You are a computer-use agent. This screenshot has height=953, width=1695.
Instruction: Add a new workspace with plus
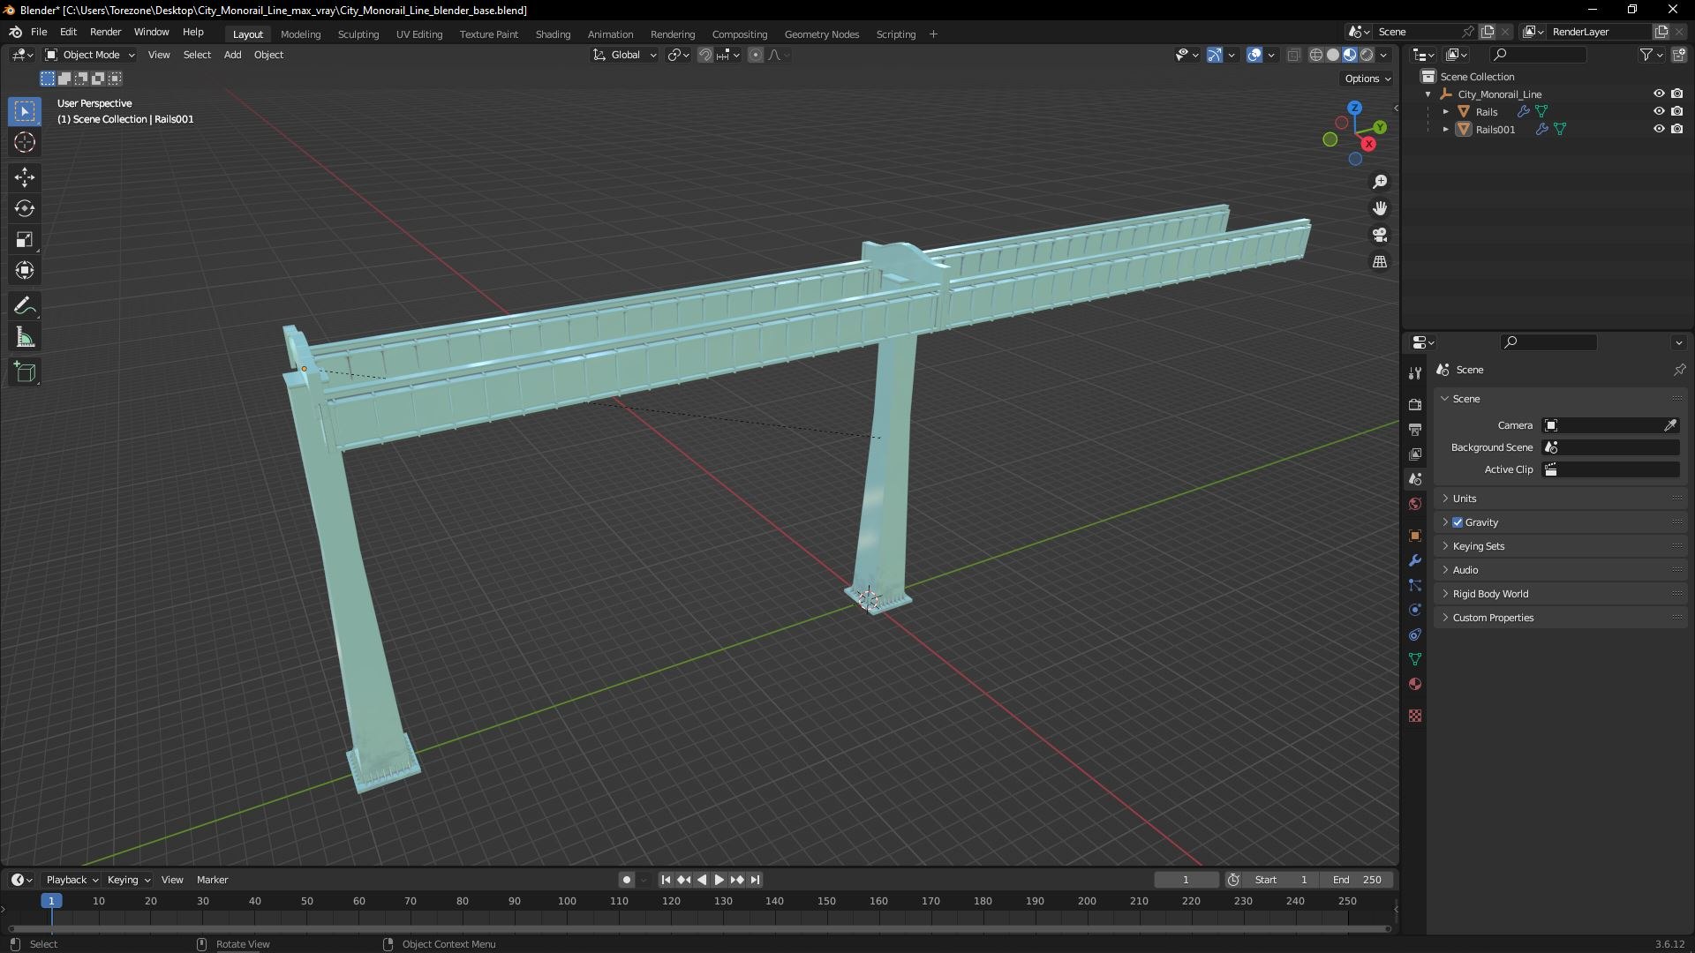[933, 34]
